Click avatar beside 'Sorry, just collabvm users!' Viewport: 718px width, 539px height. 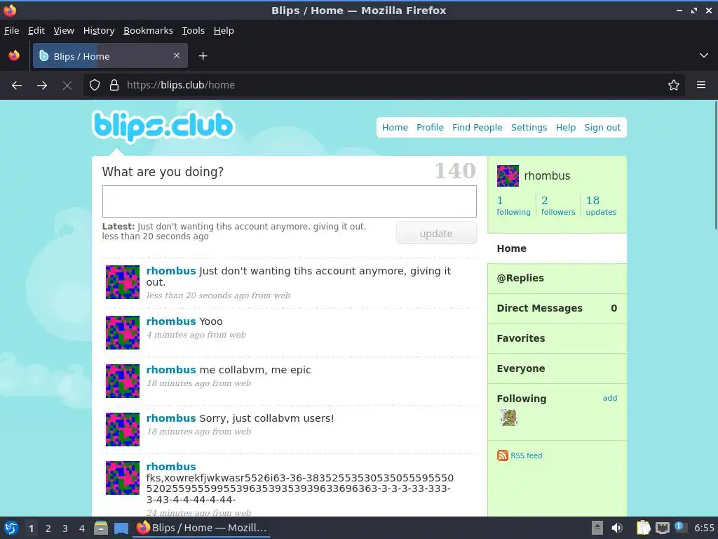pyautogui.click(x=123, y=430)
